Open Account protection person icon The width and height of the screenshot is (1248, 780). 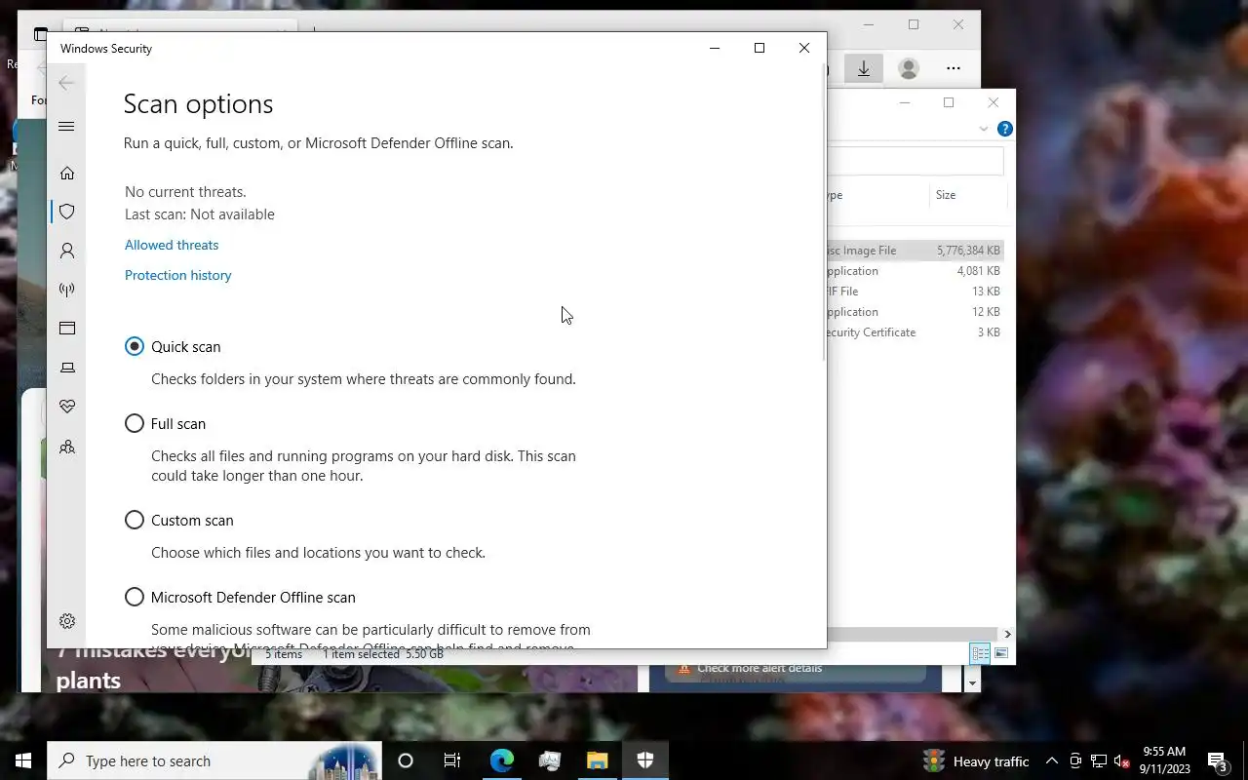(x=67, y=251)
